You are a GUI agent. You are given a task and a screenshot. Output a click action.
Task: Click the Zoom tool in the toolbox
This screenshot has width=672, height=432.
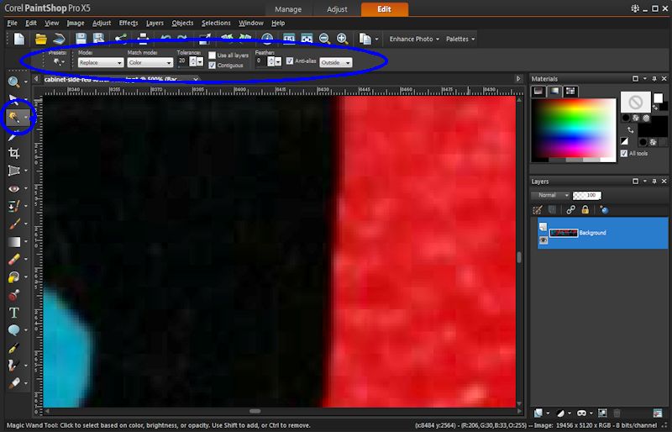[14, 82]
